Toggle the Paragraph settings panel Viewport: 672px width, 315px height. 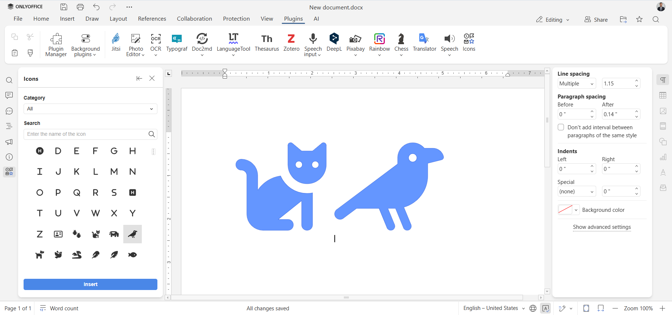coord(663,80)
